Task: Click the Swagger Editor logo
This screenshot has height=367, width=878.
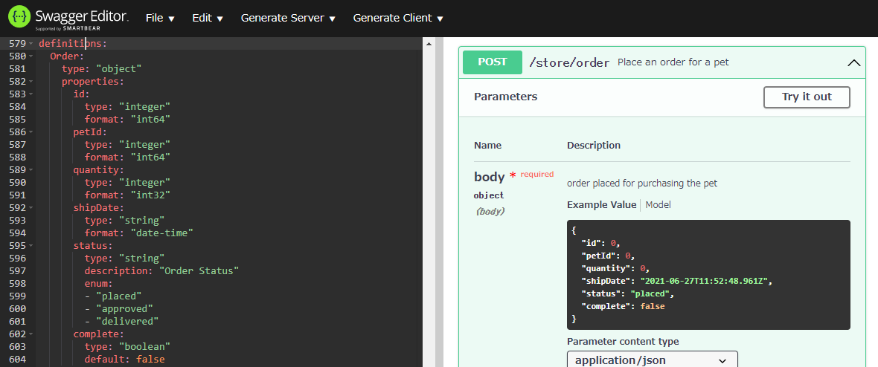Action: (68, 18)
